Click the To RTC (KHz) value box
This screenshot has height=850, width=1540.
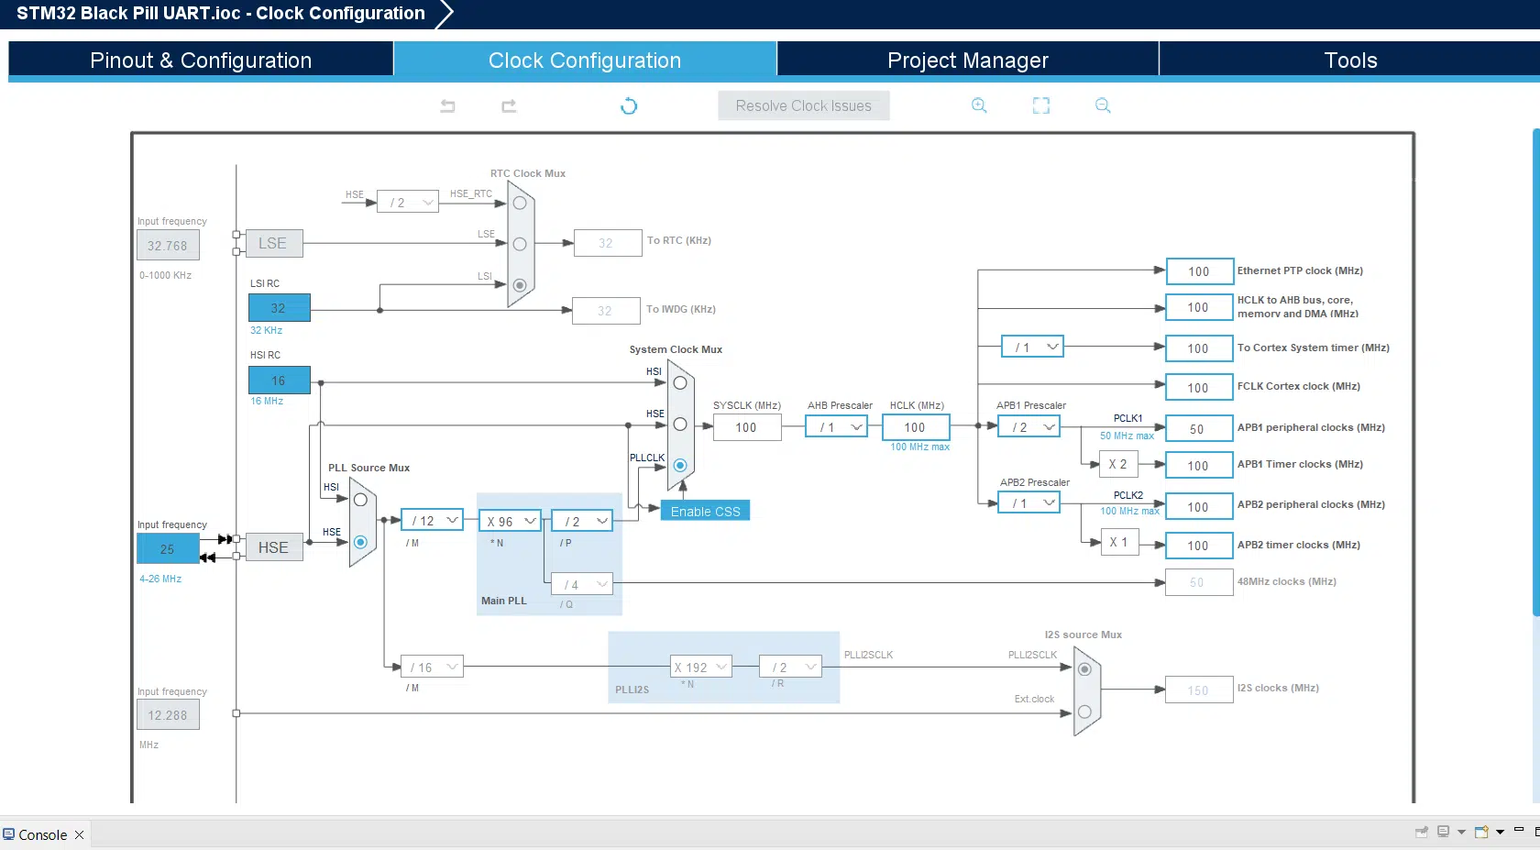click(x=608, y=243)
